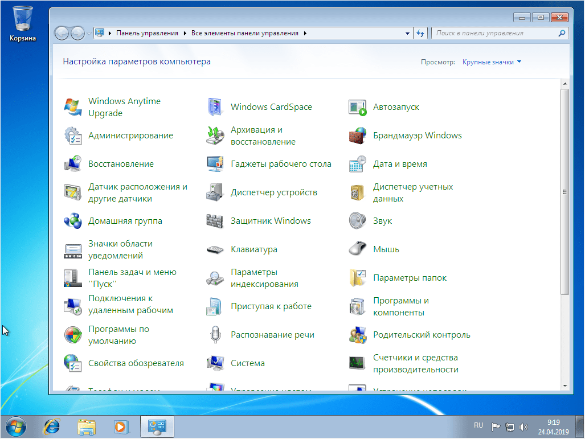Expand recent pages chevron near navigation buttons
Image resolution: width=585 pixels, height=439 pixels.
(x=89, y=33)
